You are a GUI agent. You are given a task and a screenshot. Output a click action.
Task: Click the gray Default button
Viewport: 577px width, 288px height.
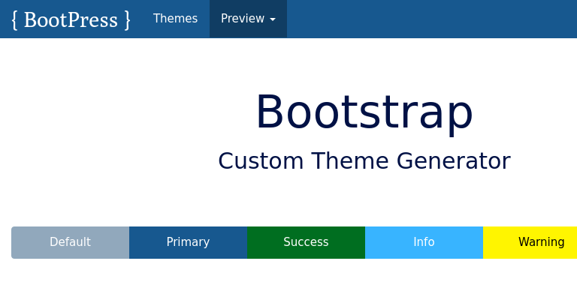[x=71, y=242]
